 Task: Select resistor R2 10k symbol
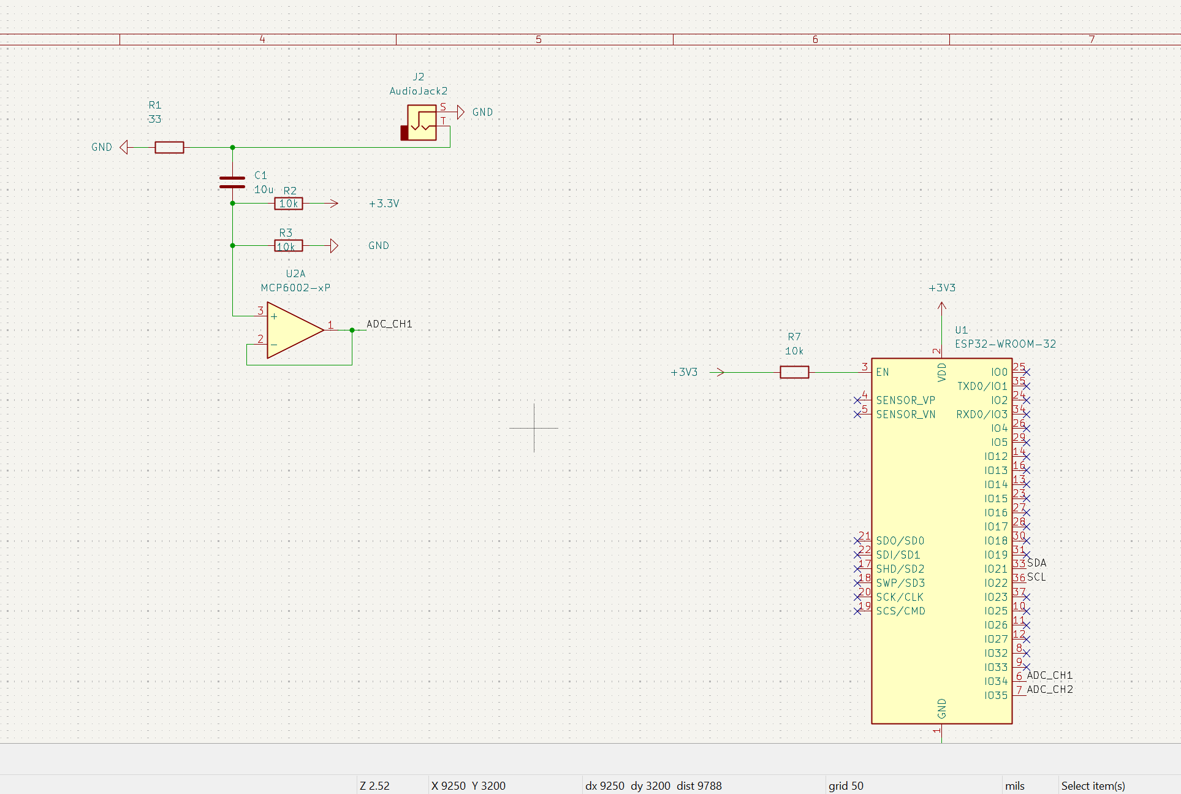point(289,204)
